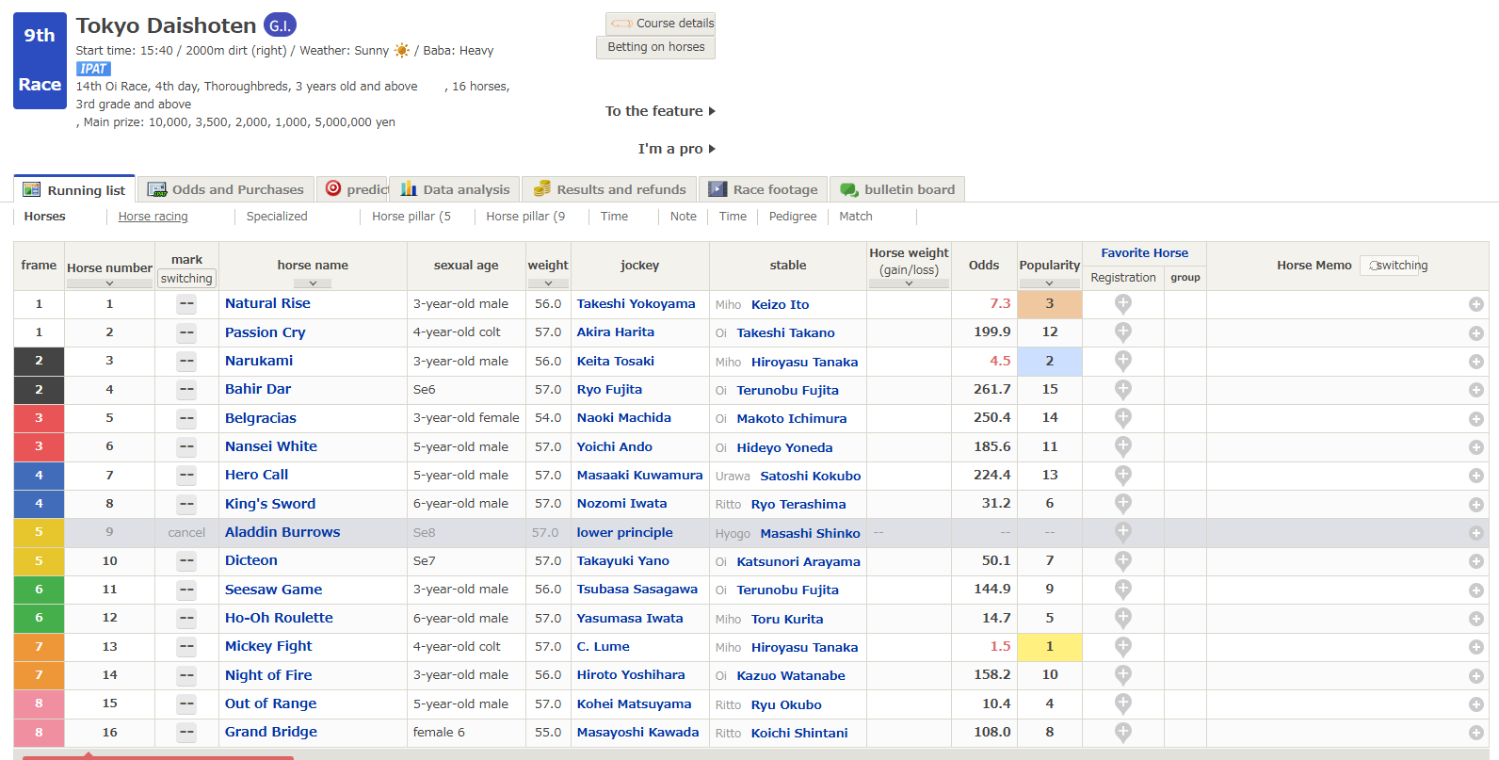Open stable link Keizo Ito
Image resolution: width=1499 pixels, height=760 pixels.
click(x=781, y=304)
